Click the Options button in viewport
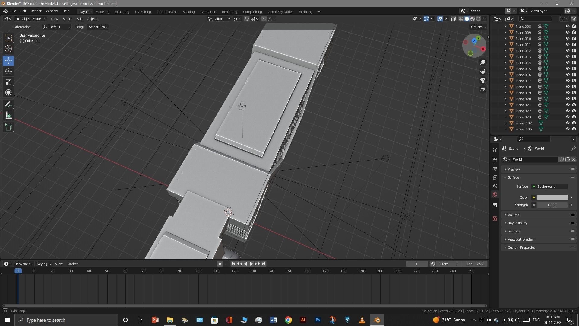 pyautogui.click(x=479, y=27)
